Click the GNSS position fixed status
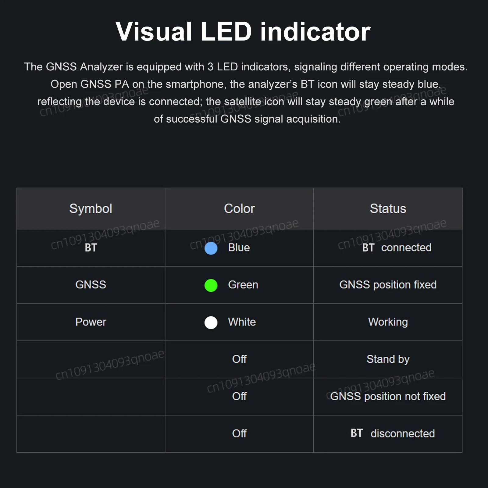 (x=388, y=285)
